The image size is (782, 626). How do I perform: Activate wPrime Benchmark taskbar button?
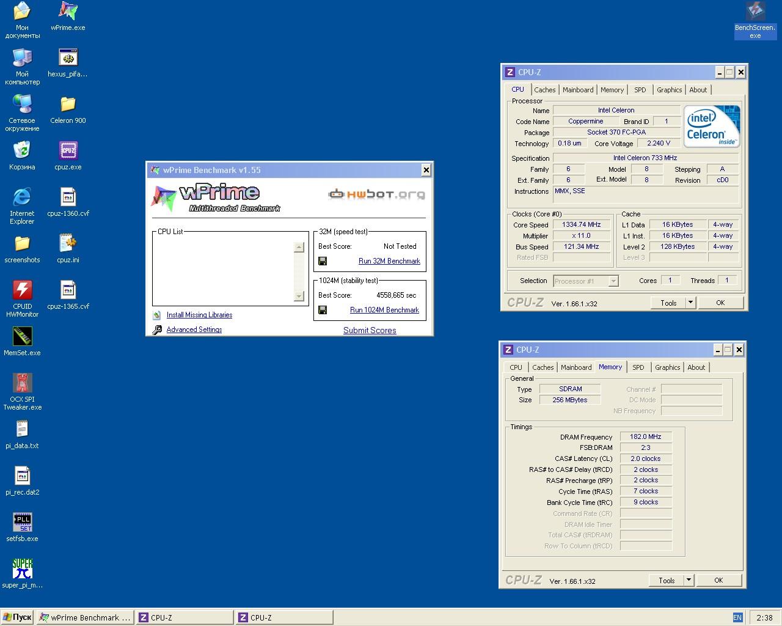(85, 617)
